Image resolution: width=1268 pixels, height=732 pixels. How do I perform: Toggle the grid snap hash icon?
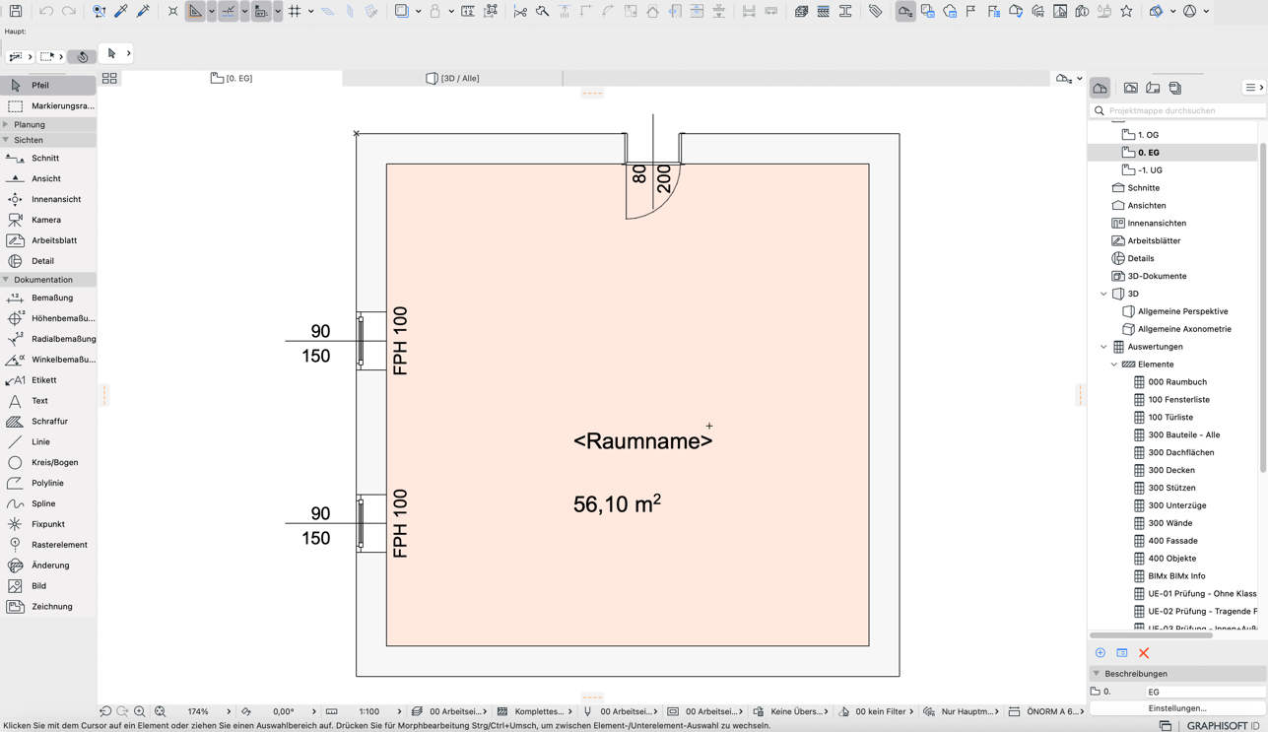pyautogui.click(x=295, y=12)
